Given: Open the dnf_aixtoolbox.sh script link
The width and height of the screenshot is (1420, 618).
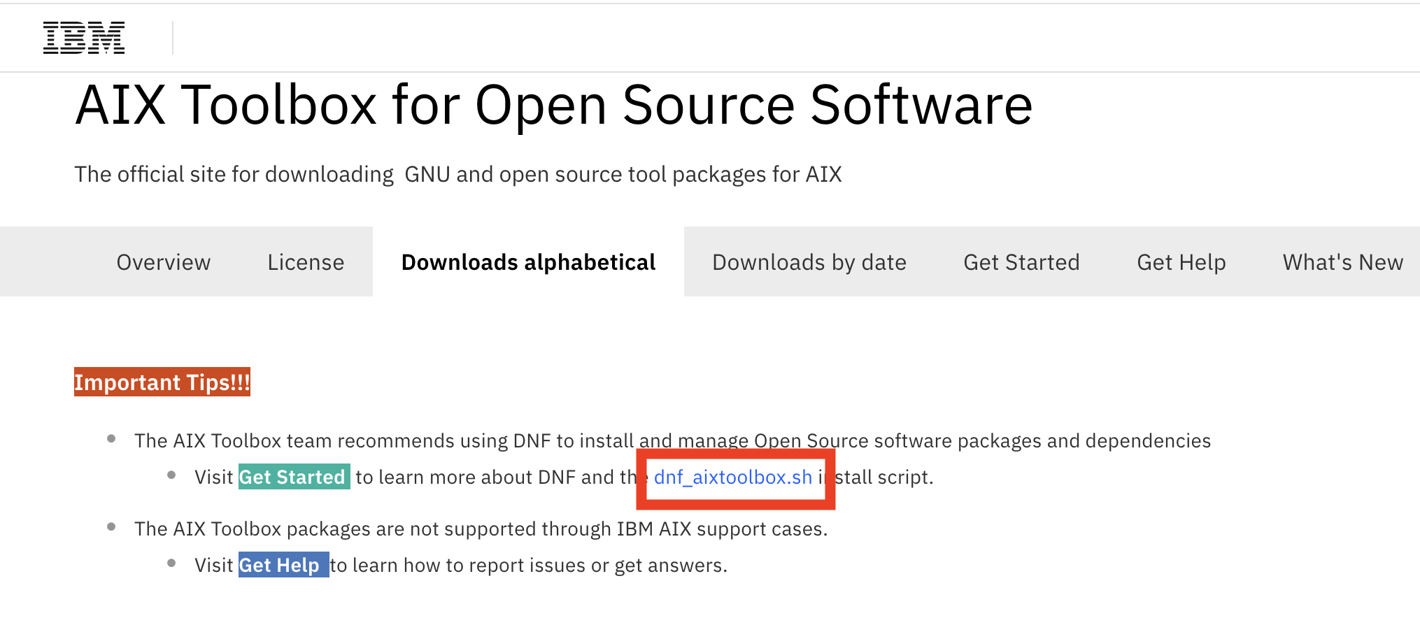Looking at the screenshot, I should 733,477.
